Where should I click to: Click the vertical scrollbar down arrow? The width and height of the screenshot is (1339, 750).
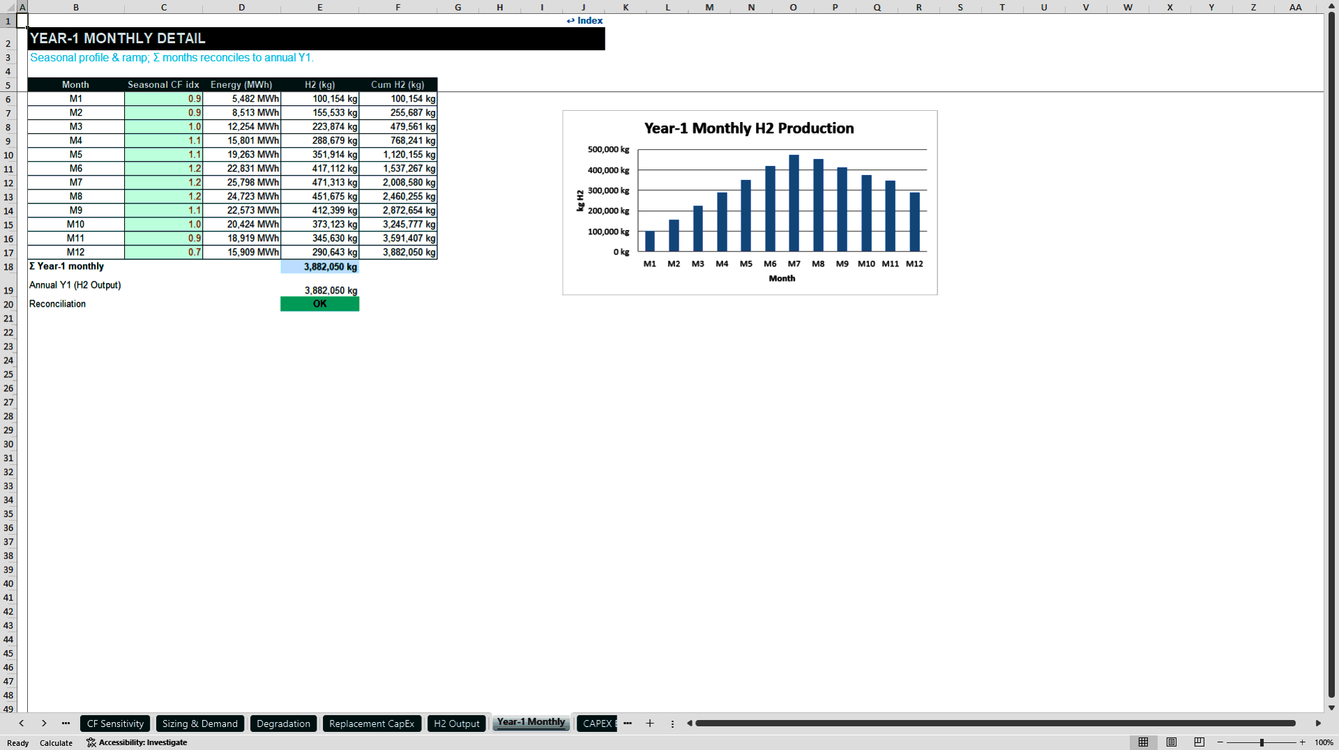(1331, 707)
